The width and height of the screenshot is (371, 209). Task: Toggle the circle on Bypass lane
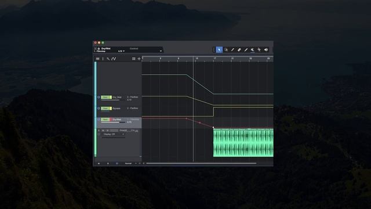click(99, 109)
